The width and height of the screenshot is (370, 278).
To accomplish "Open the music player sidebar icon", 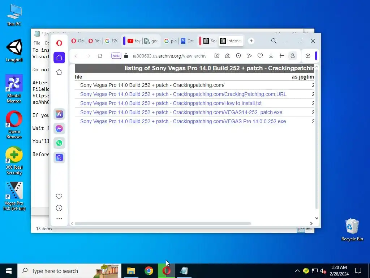I will point(59,157).
